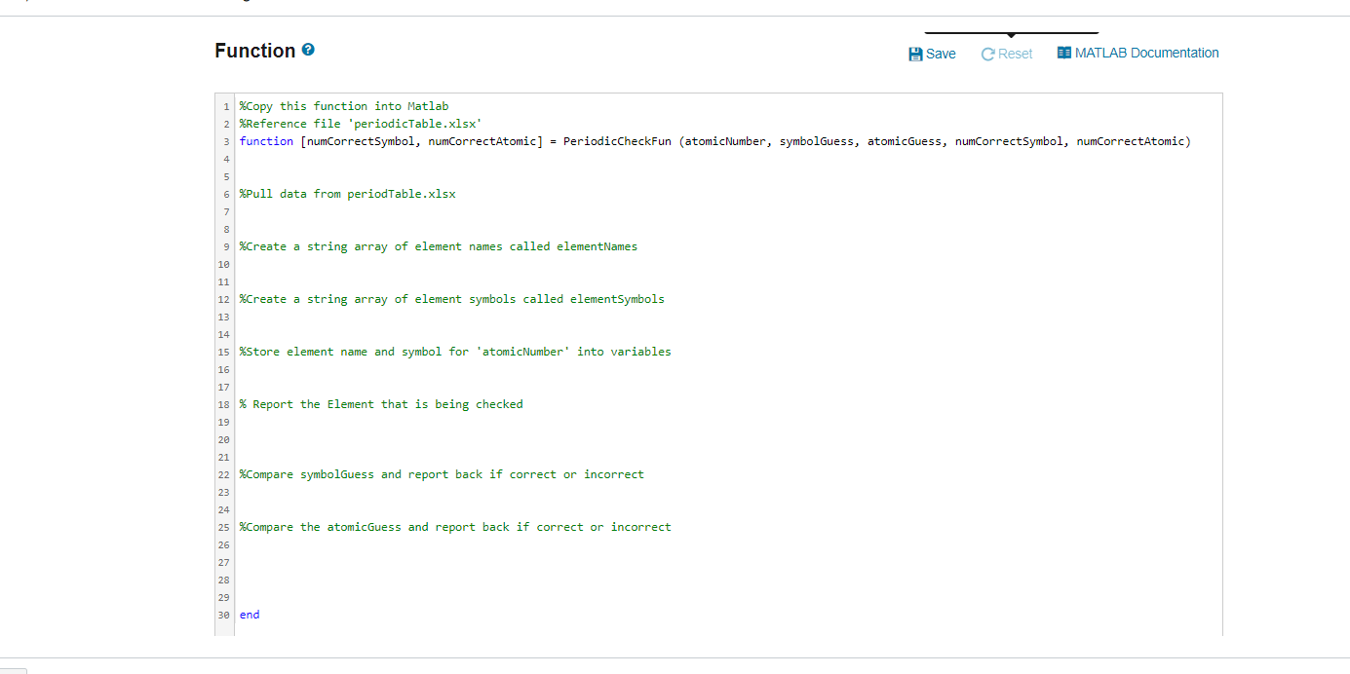1350x674 pixels.
Task: Click the comment Create elementNames string array
Action: tap(439, 246)
